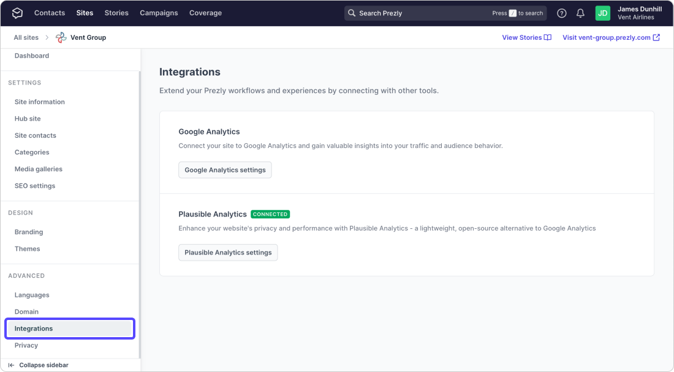This screenshot has width=674, height=372.
Task: Collapse the sidebar
Action: [44, 365]
